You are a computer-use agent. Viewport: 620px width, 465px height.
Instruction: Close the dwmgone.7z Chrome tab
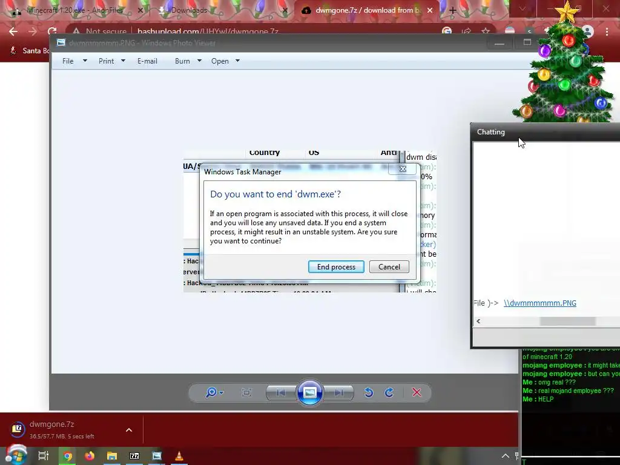pos(430,11)
